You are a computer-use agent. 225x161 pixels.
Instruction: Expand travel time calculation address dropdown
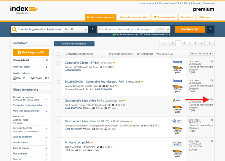169,35
